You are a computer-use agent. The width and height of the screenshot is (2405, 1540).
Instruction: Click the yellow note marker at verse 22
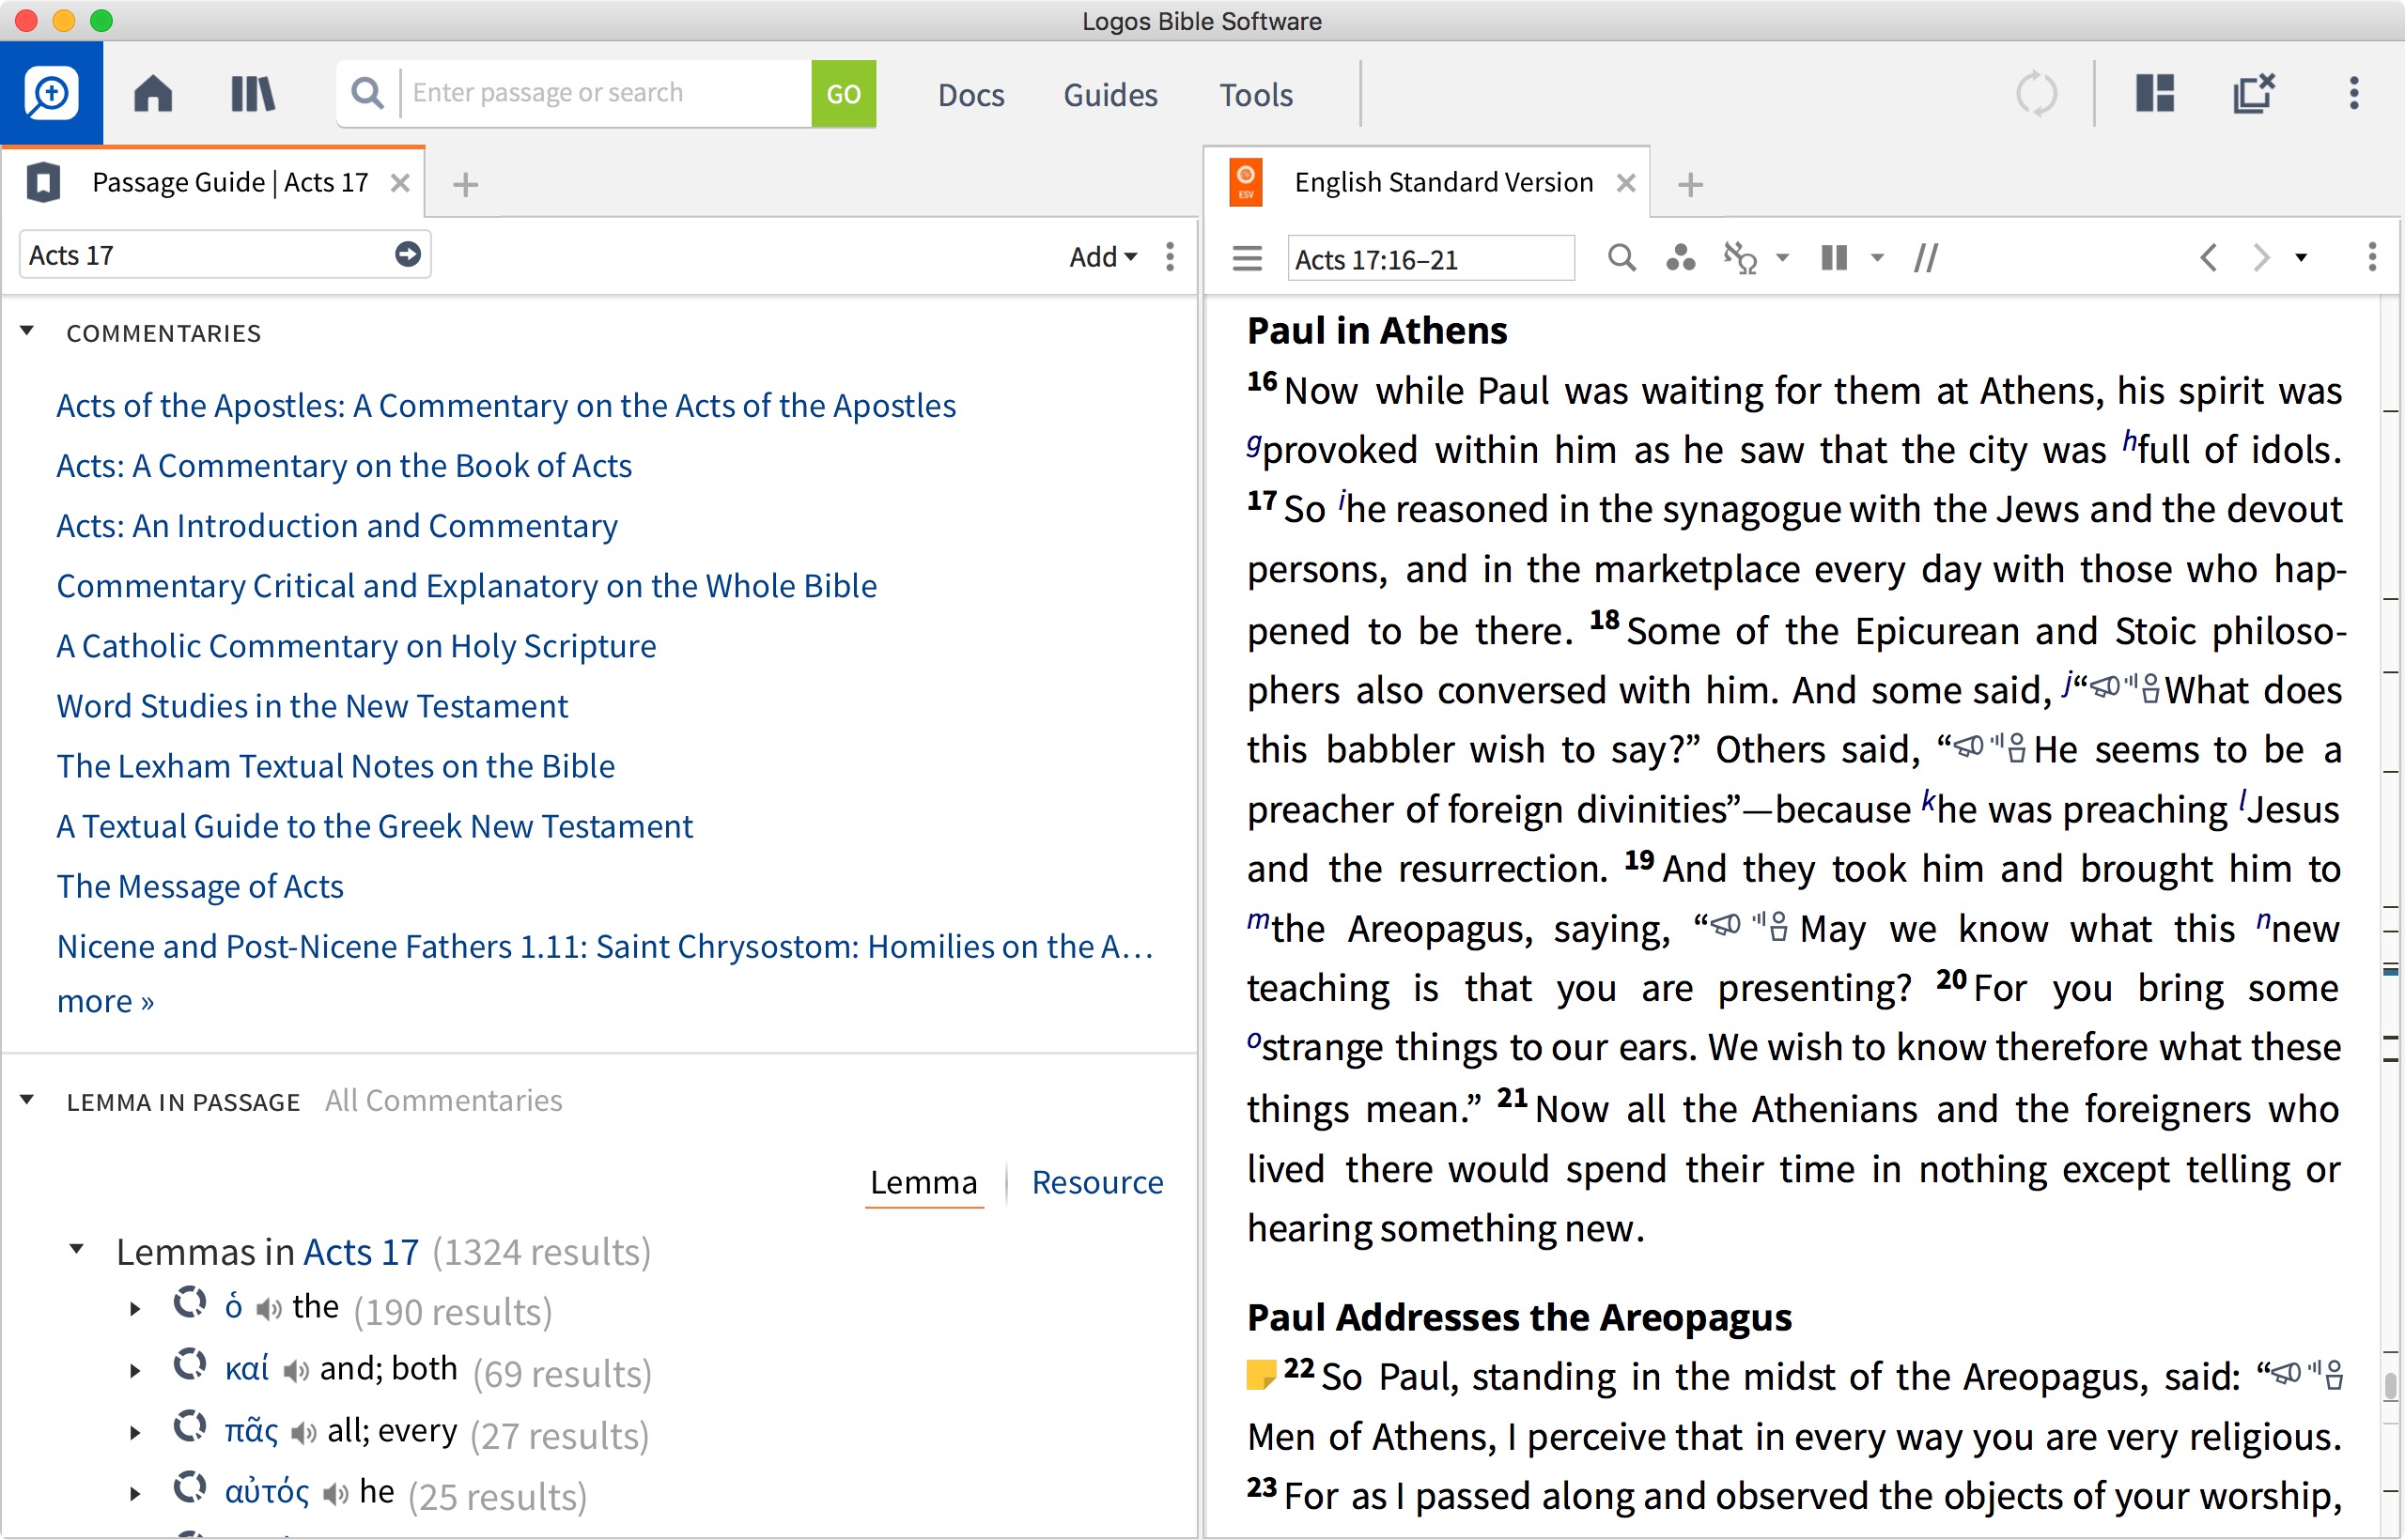[x=1262, y=1374]
